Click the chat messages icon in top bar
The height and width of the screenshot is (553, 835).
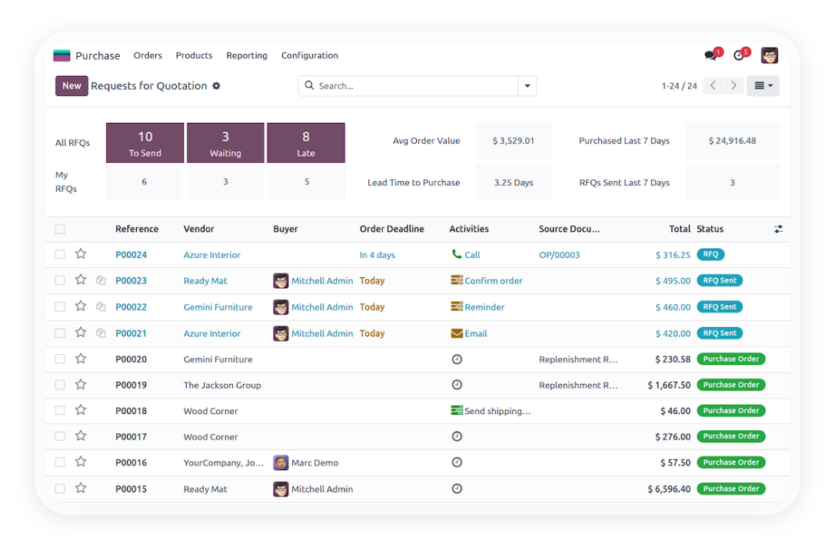tap(710, 55)
